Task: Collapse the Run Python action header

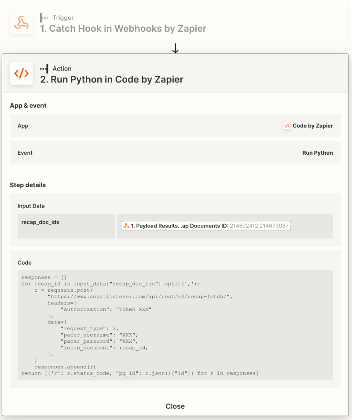Action: click(175, 74)
